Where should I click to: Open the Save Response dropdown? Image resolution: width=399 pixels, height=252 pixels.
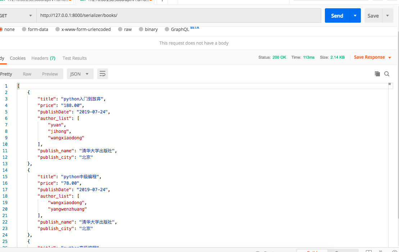(x=372, y=57)
